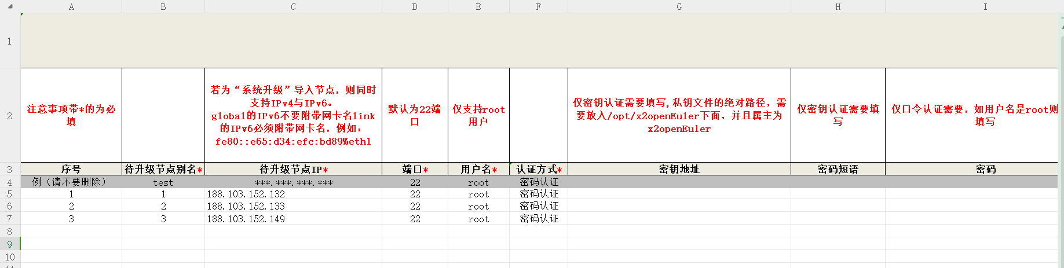Image resolution: width=1064 pixels, height=268 pixels.
Task: Select the 密码短语 header cell
Action: [838, 169]
